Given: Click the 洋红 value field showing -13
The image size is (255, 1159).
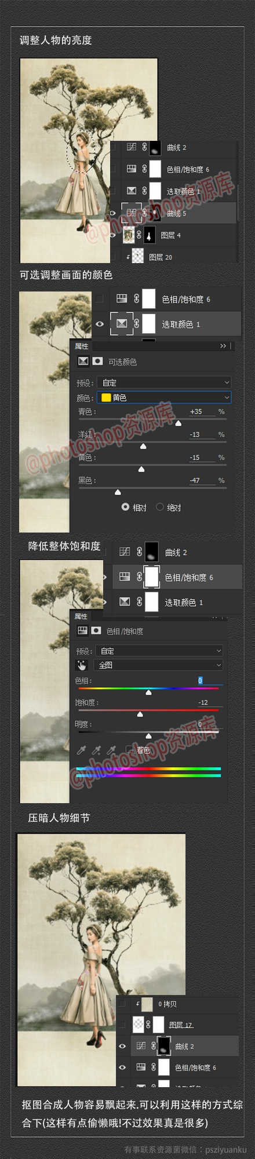Looking at the screenshot, I should 202,434.
